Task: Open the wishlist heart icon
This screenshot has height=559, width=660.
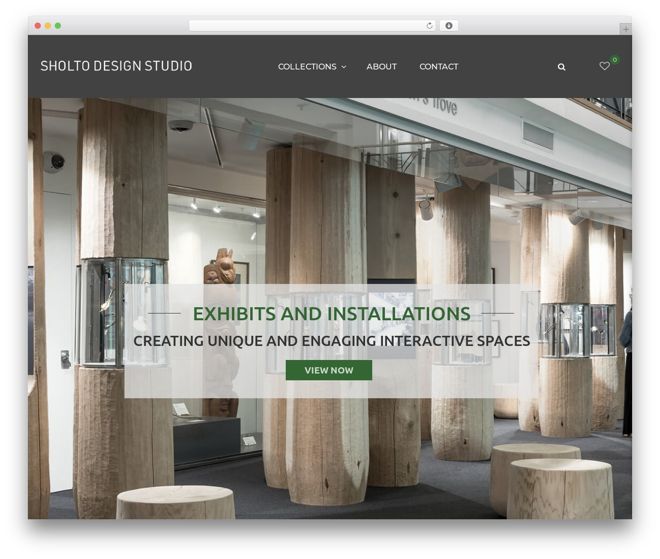Action: pyautogui.click(x=604, y=66)
